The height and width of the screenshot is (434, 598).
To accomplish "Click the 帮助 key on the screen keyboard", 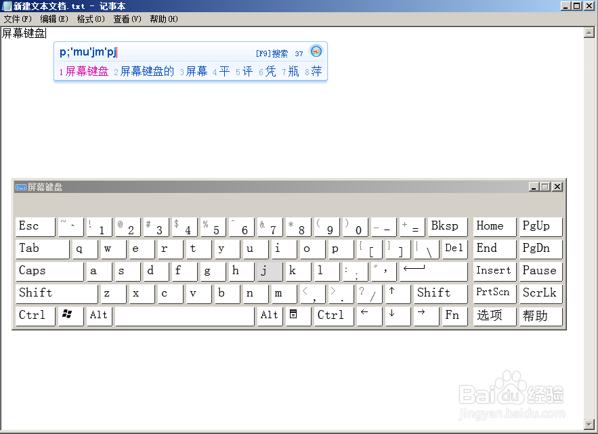I will coord(540,316).
